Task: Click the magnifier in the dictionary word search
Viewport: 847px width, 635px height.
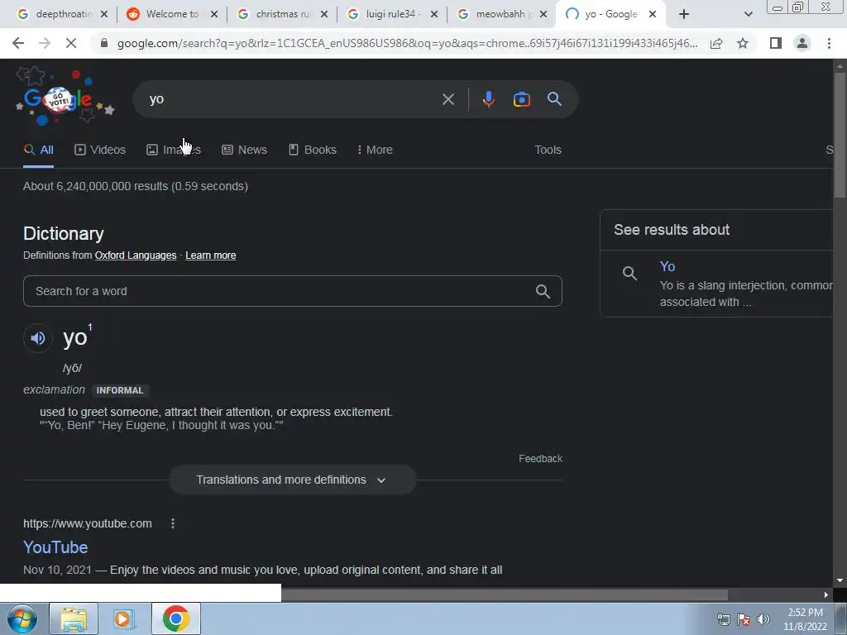Action: [x=543, y=292]
